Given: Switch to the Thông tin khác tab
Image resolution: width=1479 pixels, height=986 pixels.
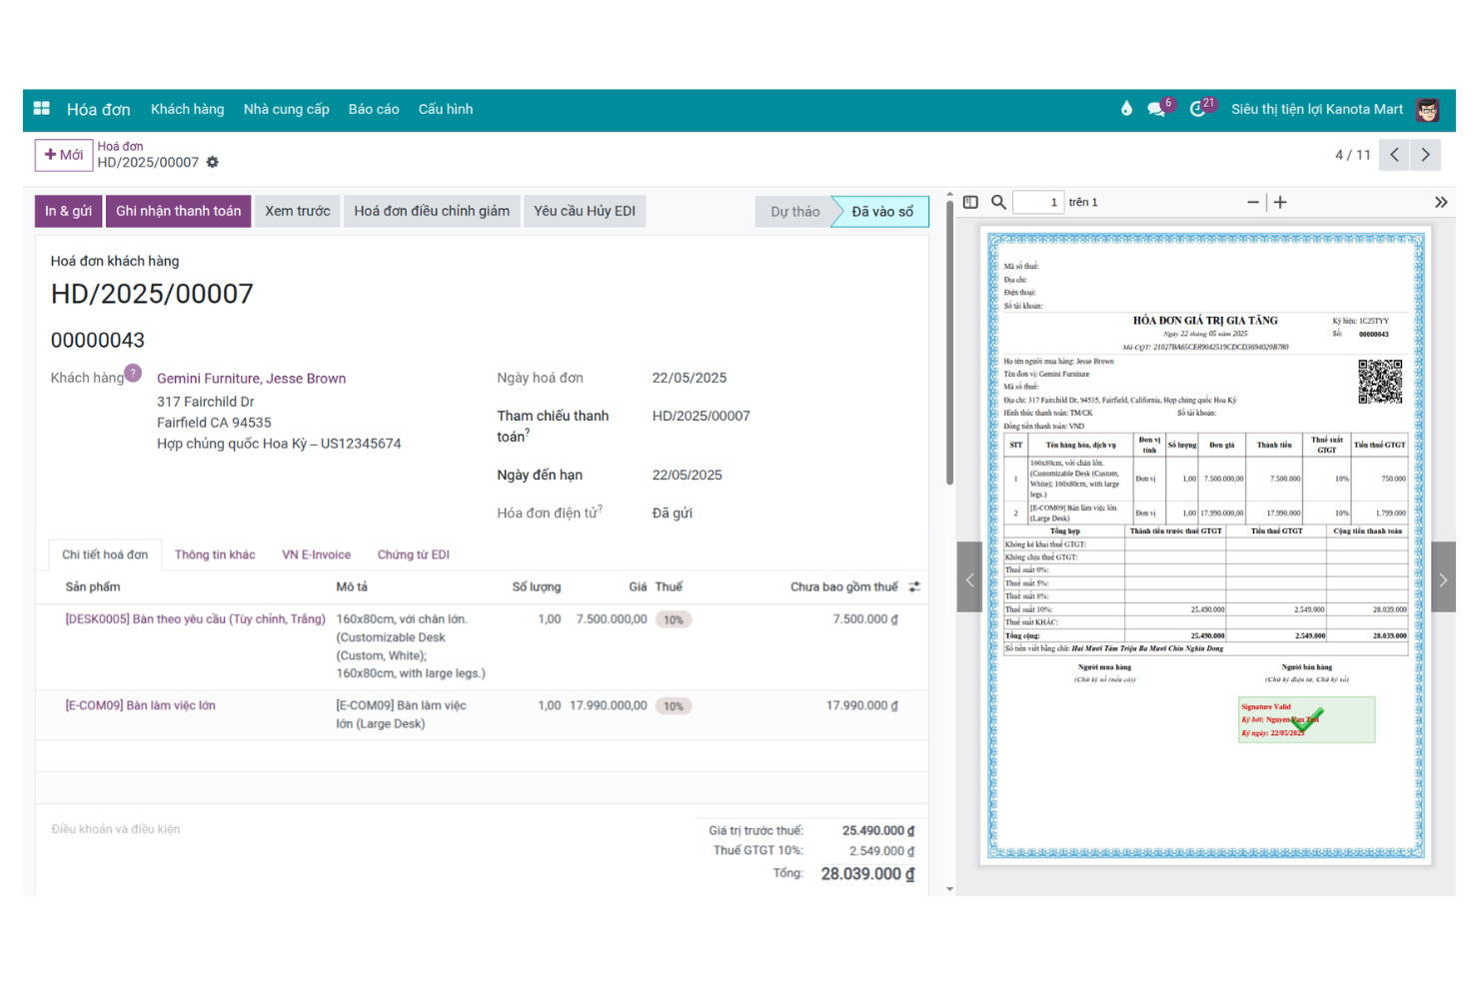Looking at the screenshot, I should click(215, 554).
